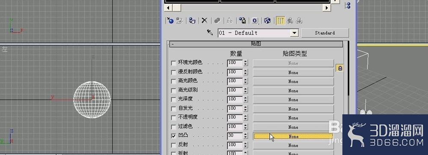Toggle Show Map in Viewport cube icon
The width and height of the screenshot is (428, 155).
tap(267, 21)
